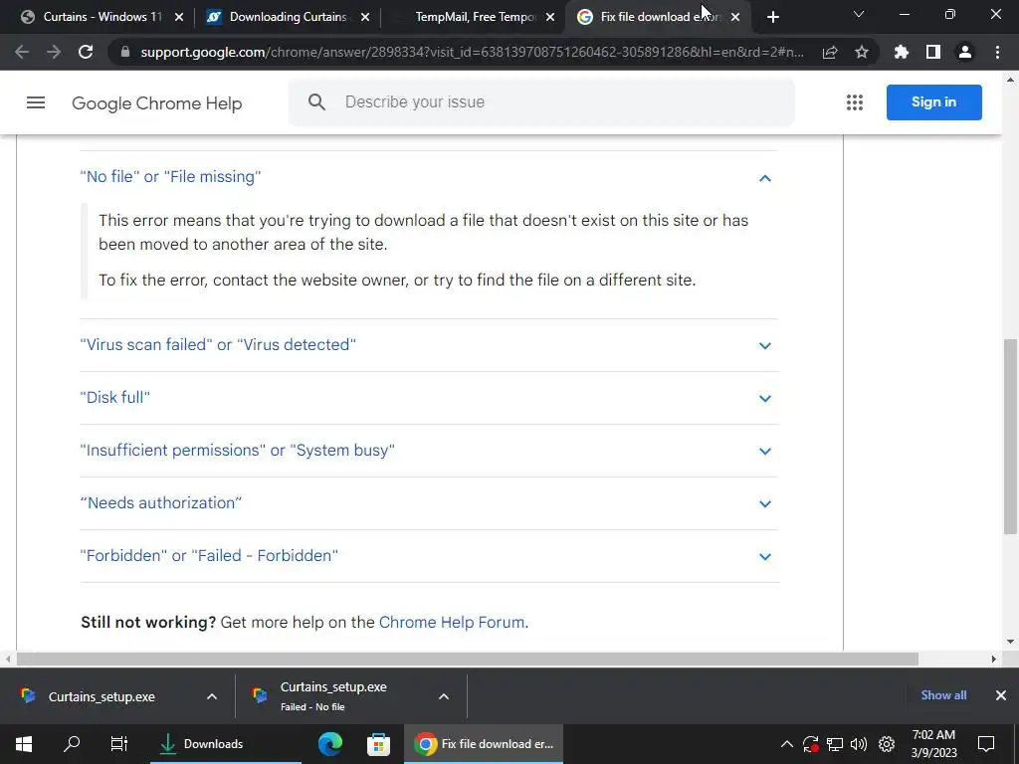This screenshot has height=764, width=1019.
Task: Go forward to the next page
Action: tap(54, 52)
